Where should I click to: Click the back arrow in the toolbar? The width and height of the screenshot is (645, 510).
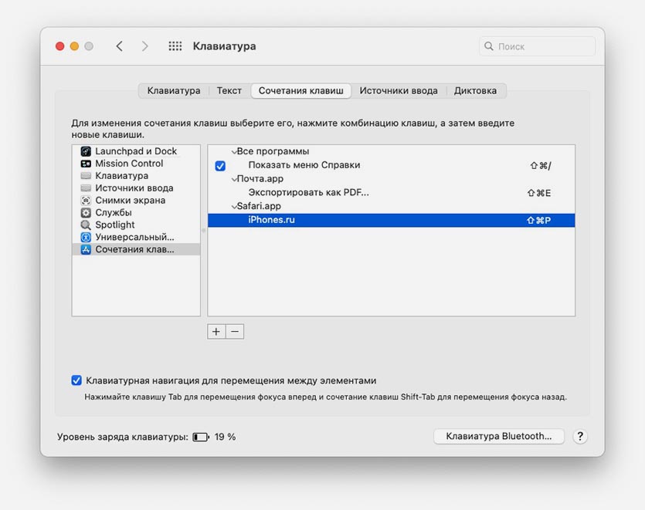(x=120, y=46)
